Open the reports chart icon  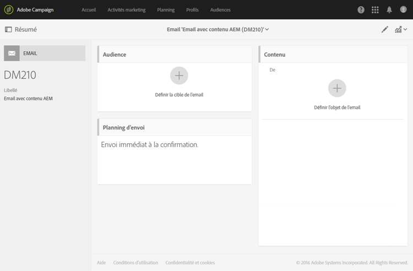[x=398, y=30]
